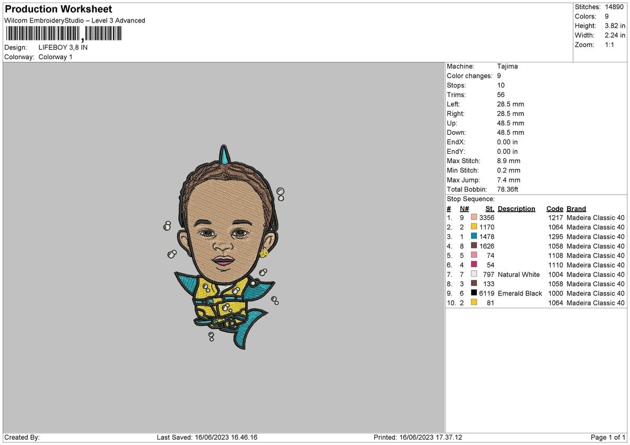Click thread code 1004
This screenshot has width=630, height=445.
[555, 274]
